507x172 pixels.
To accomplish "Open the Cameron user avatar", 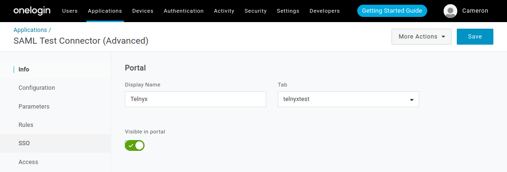I will pyautogui.click(x=450, y=11).
